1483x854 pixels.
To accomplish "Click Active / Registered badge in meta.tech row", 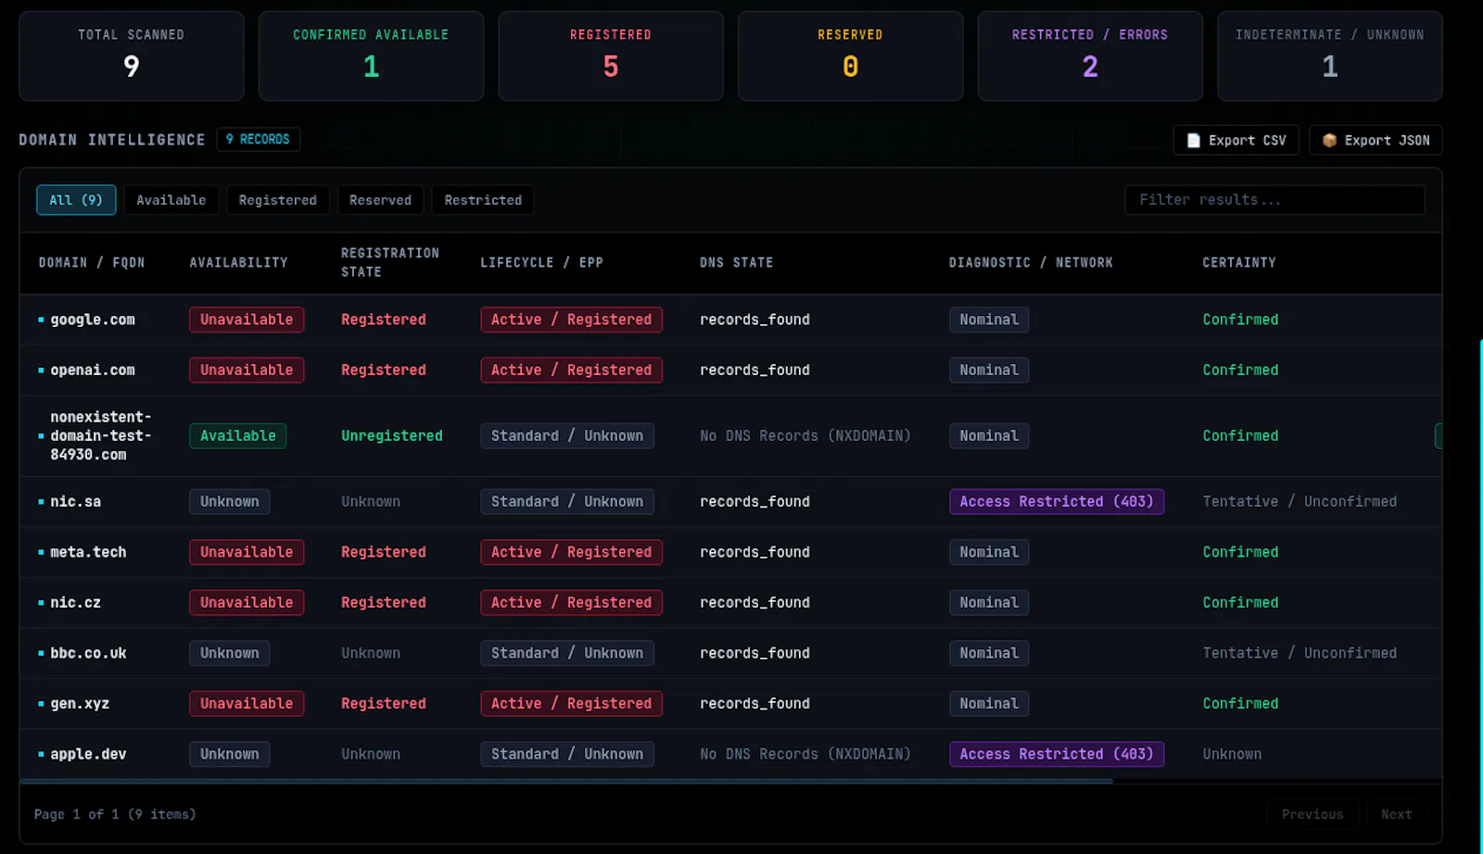I will (571, 552).
